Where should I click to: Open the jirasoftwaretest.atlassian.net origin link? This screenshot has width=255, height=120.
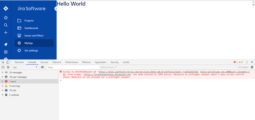coord(107,75)
